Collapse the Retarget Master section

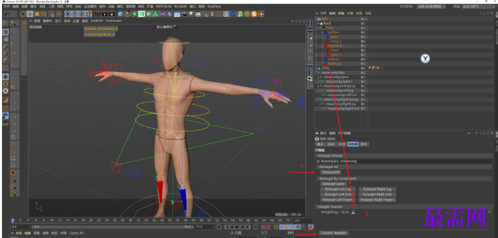[318, 155]
